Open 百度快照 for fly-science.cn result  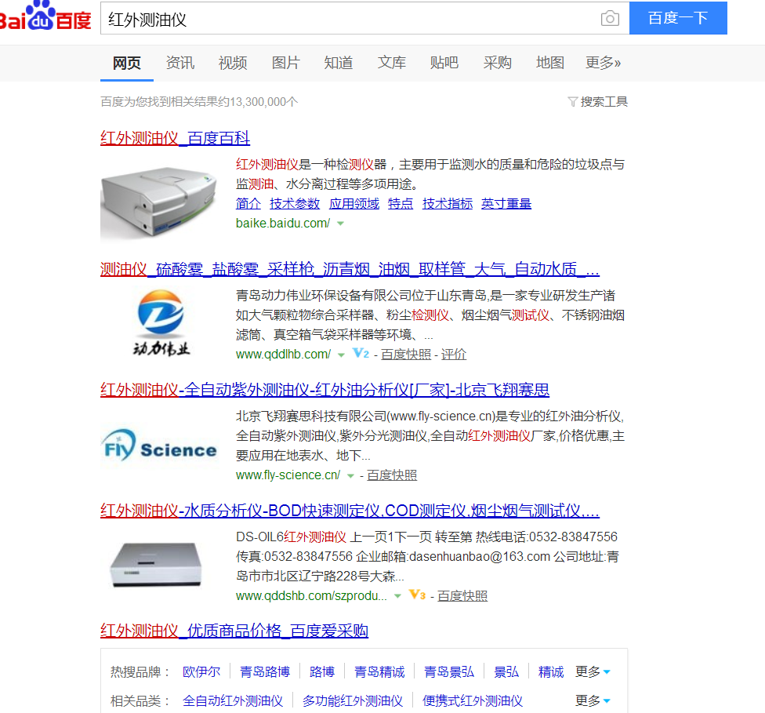392,475
